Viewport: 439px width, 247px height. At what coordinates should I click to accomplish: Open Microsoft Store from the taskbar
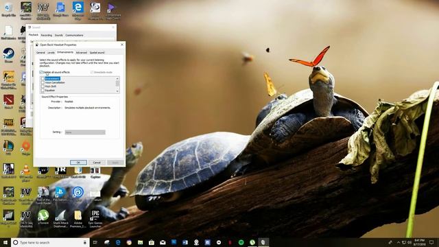pyautogui.click(x=152, y=242)
